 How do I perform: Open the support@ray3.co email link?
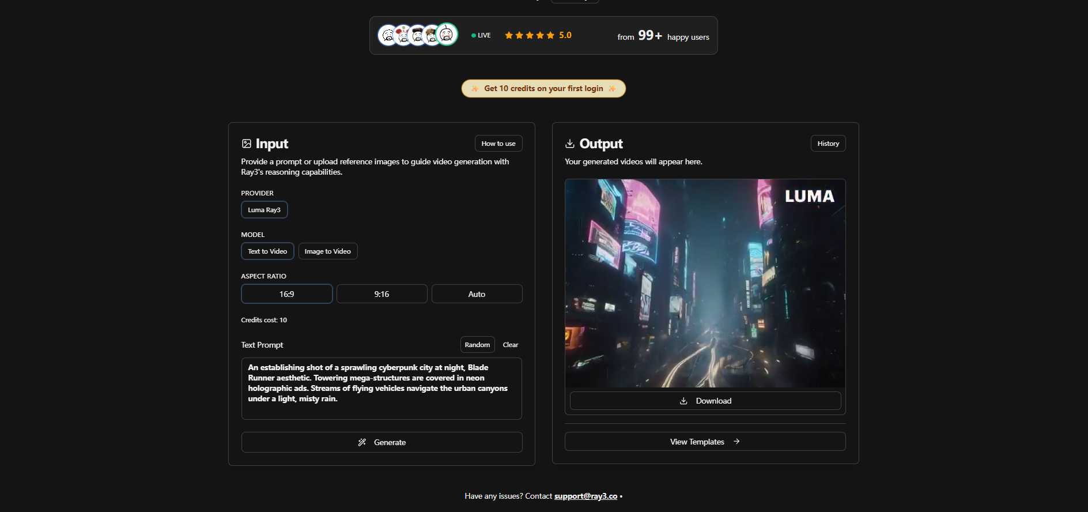585,496
